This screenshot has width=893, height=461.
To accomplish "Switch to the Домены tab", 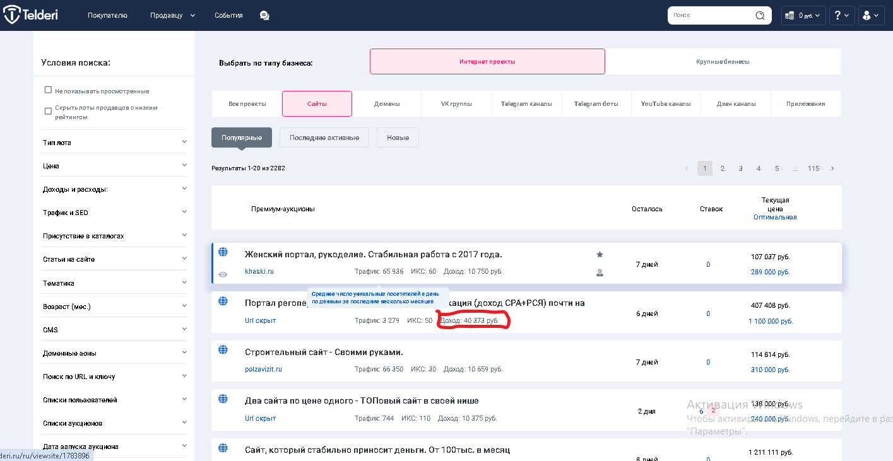I will (386, 103).
